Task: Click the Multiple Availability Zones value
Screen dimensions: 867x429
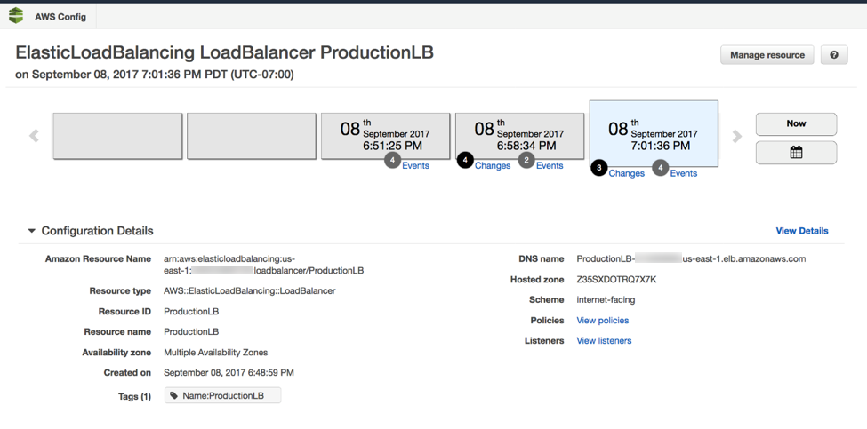Action: click(x=216, y=353)
